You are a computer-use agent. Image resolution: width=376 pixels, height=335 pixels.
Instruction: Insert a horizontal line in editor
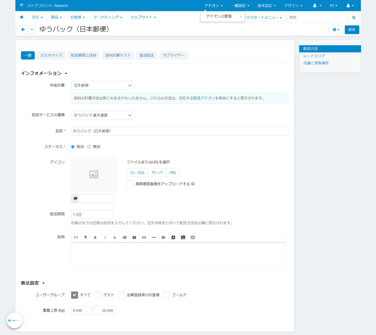(x=154, y=237)
